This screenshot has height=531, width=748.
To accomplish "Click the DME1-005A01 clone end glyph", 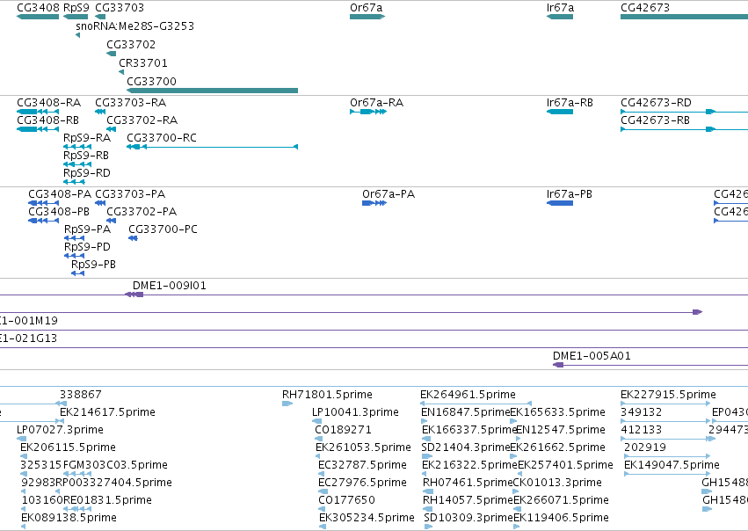I will 558,365.
